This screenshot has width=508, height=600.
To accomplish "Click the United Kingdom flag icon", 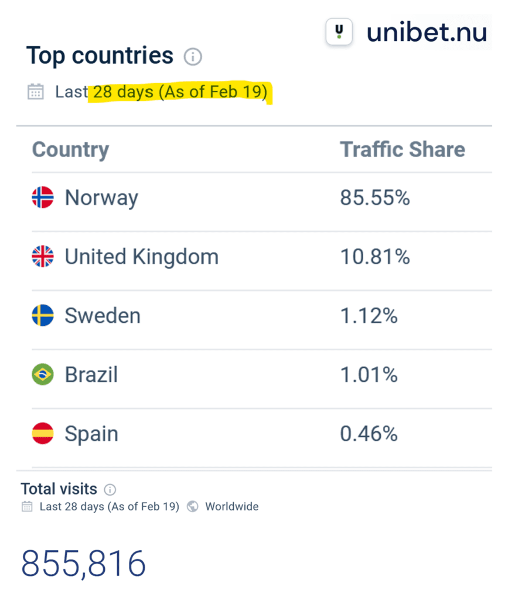I will [x=42, y=256].
